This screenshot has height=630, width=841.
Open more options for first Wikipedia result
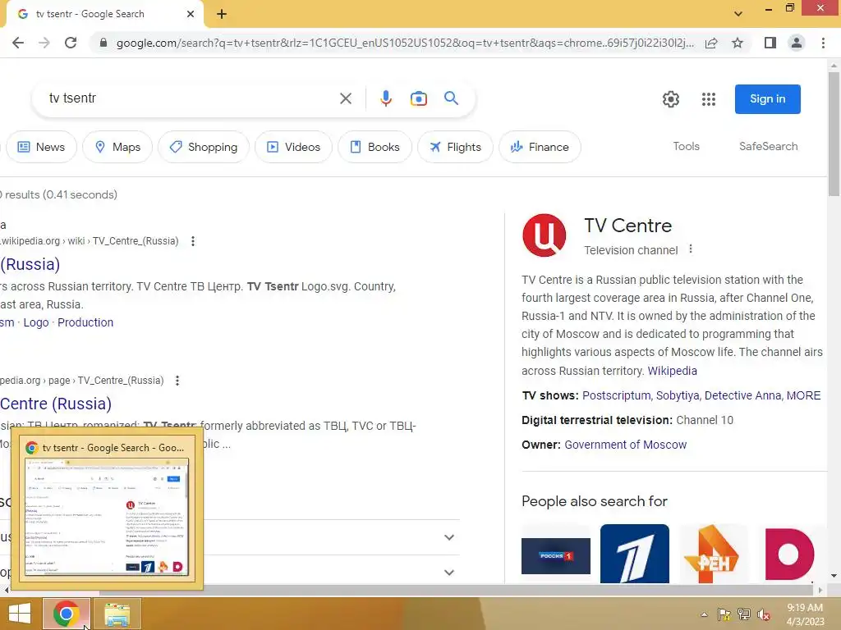tap(192, 241)
